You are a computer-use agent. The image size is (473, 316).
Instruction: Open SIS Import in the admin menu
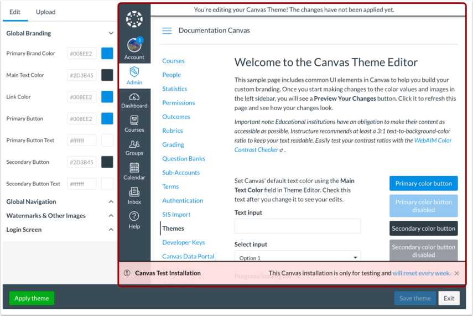[176, 215]
